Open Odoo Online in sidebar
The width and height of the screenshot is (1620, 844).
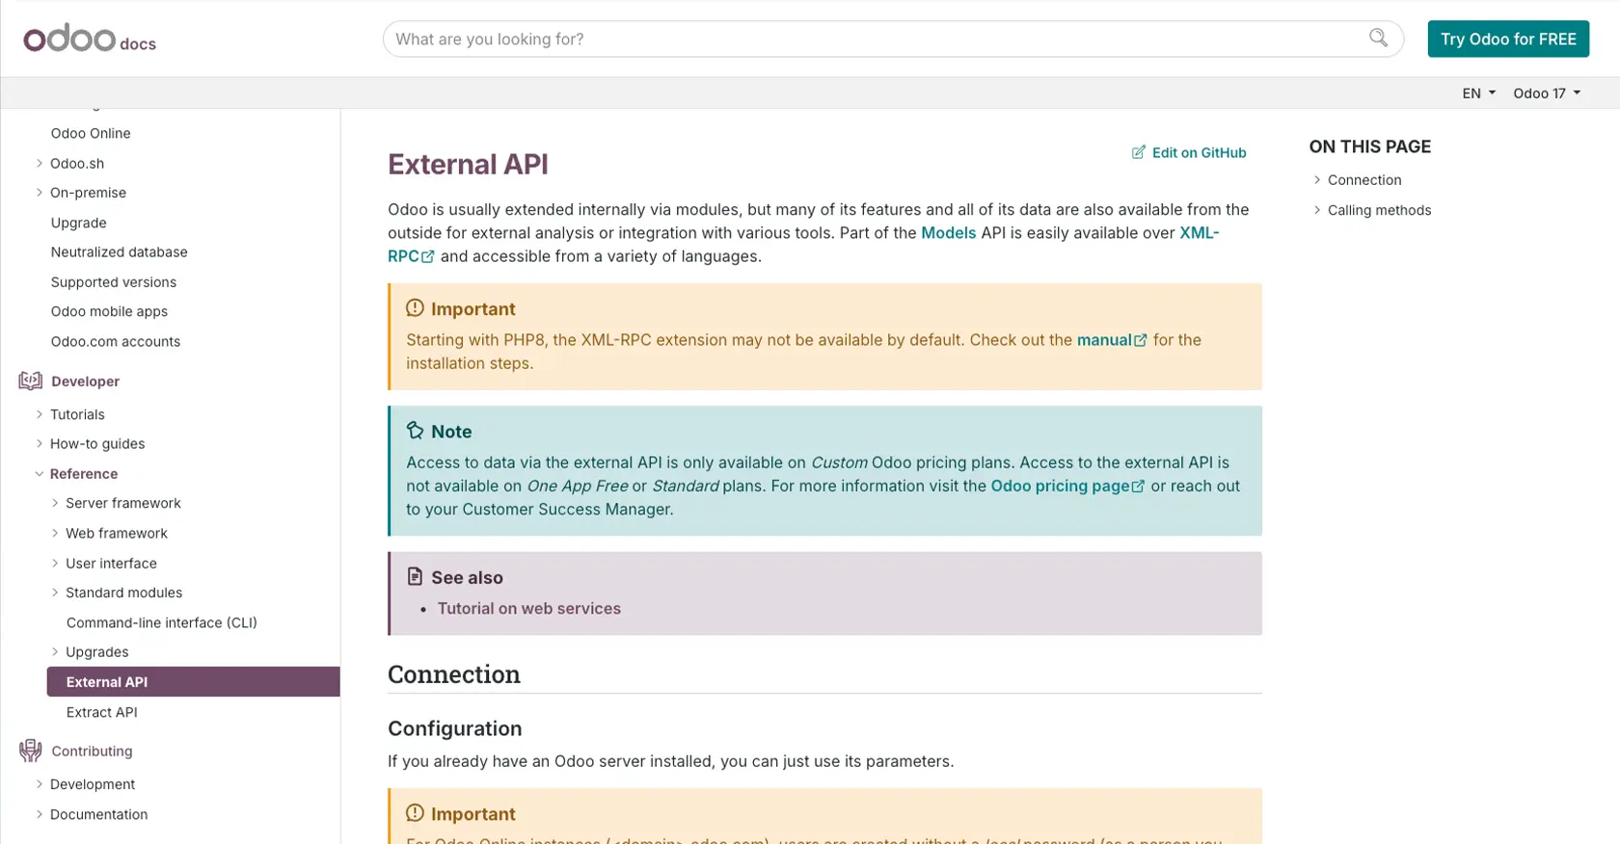pyautogui.click(x=91, y=133)
